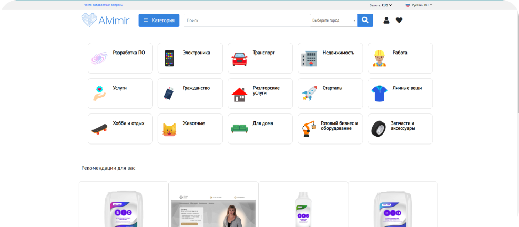Image resolution: width=519 pixels, height=227 pixels.
Task: Select the red car Транспорт icon
Action: point(240,58)
